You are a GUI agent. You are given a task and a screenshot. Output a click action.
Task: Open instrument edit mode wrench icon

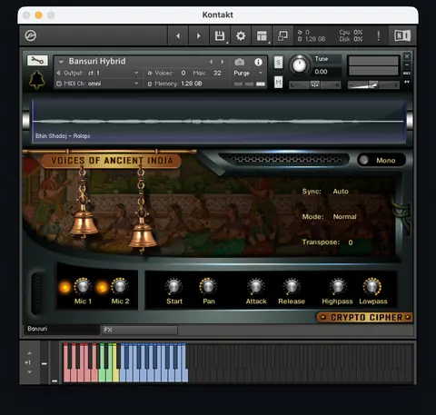[37, 61]
